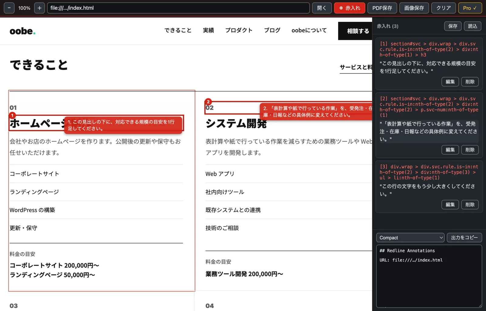This screenshot has width=486, height=311.
Task: Click the 既存システムとの連携 row
Action: tap(289, 210)
